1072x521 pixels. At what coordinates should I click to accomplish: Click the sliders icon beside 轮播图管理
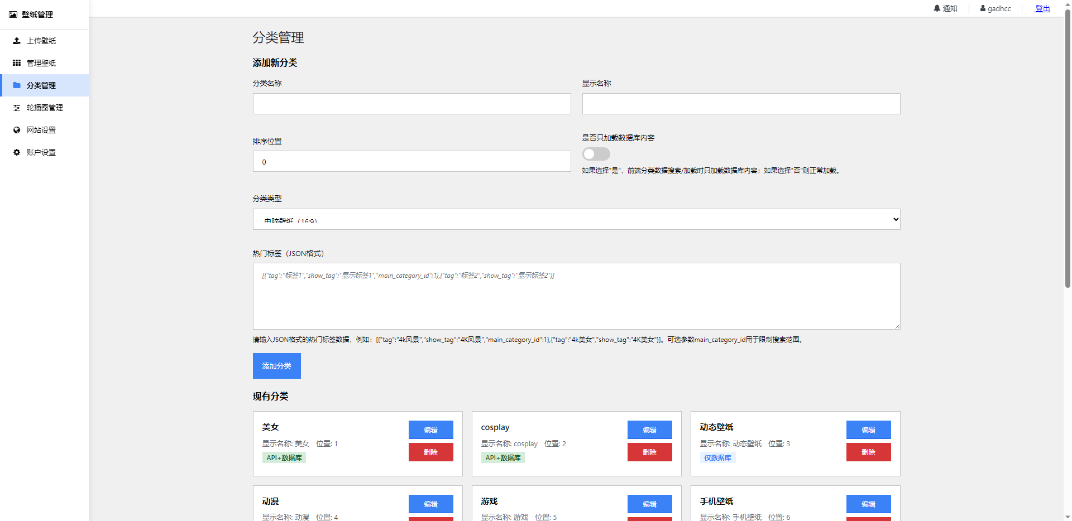(17, 108)
